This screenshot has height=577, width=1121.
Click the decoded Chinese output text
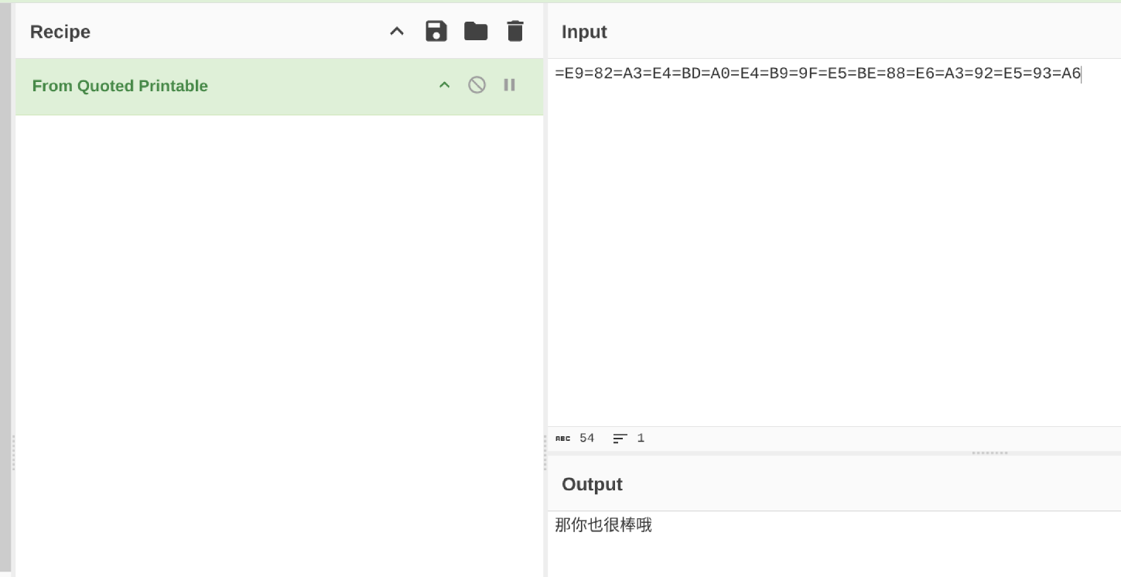click(x=603, y=525)
